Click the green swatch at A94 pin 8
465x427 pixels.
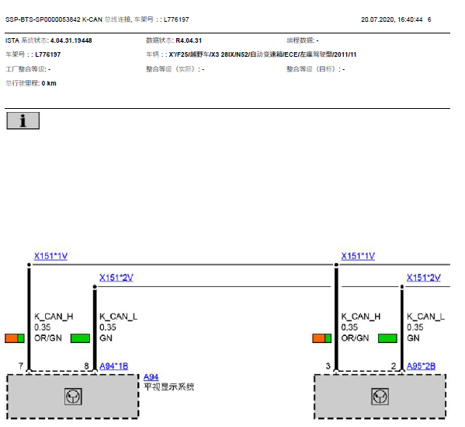point(81,338)
